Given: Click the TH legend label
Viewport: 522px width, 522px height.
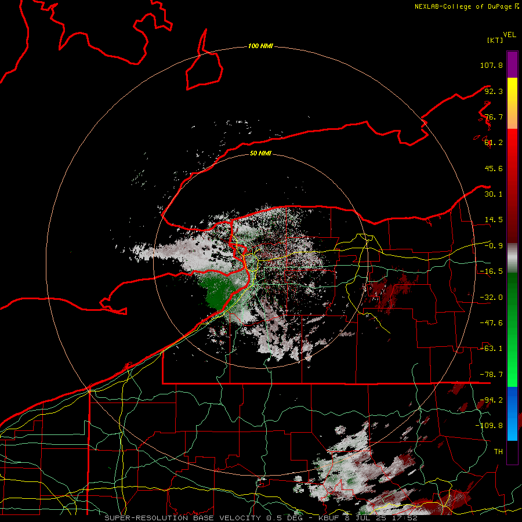Looking at the screenshot, I should [498, 452].
